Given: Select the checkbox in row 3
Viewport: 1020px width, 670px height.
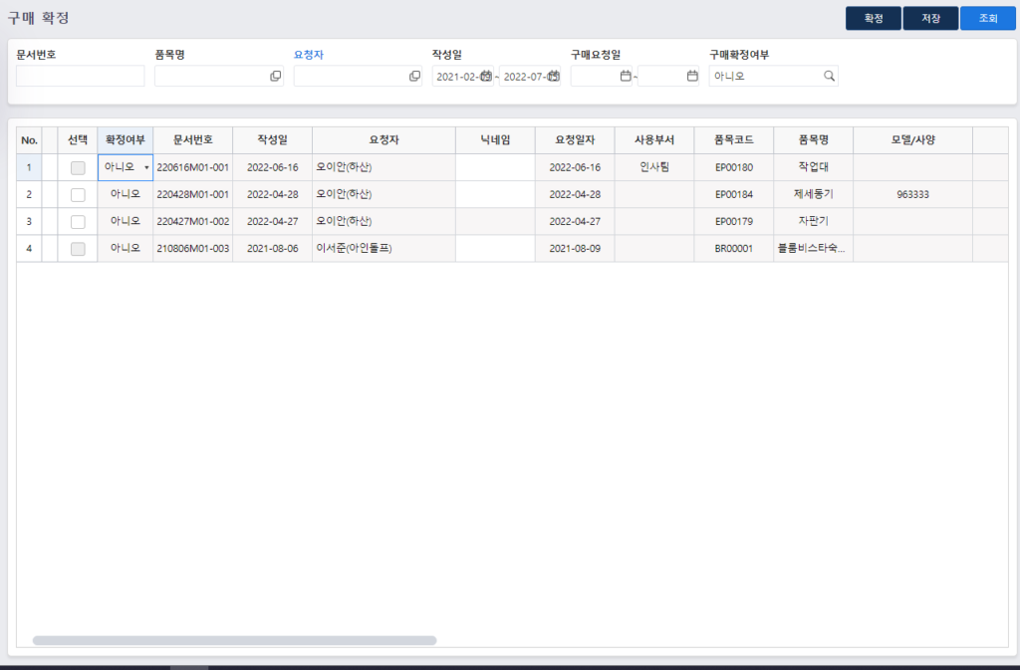Looking at the screenshot, I should (78, 222).
